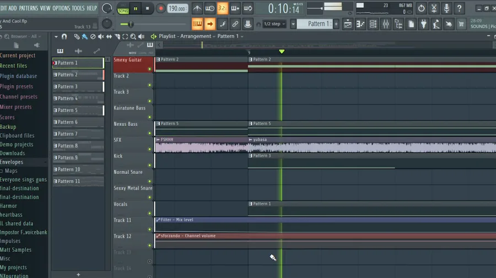Click the playhead marker on timeline

coord(282,52)
